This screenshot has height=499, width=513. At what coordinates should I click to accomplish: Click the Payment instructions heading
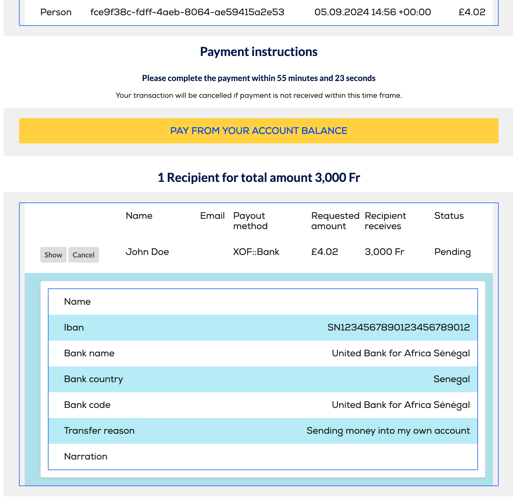[x=259, y=52]
